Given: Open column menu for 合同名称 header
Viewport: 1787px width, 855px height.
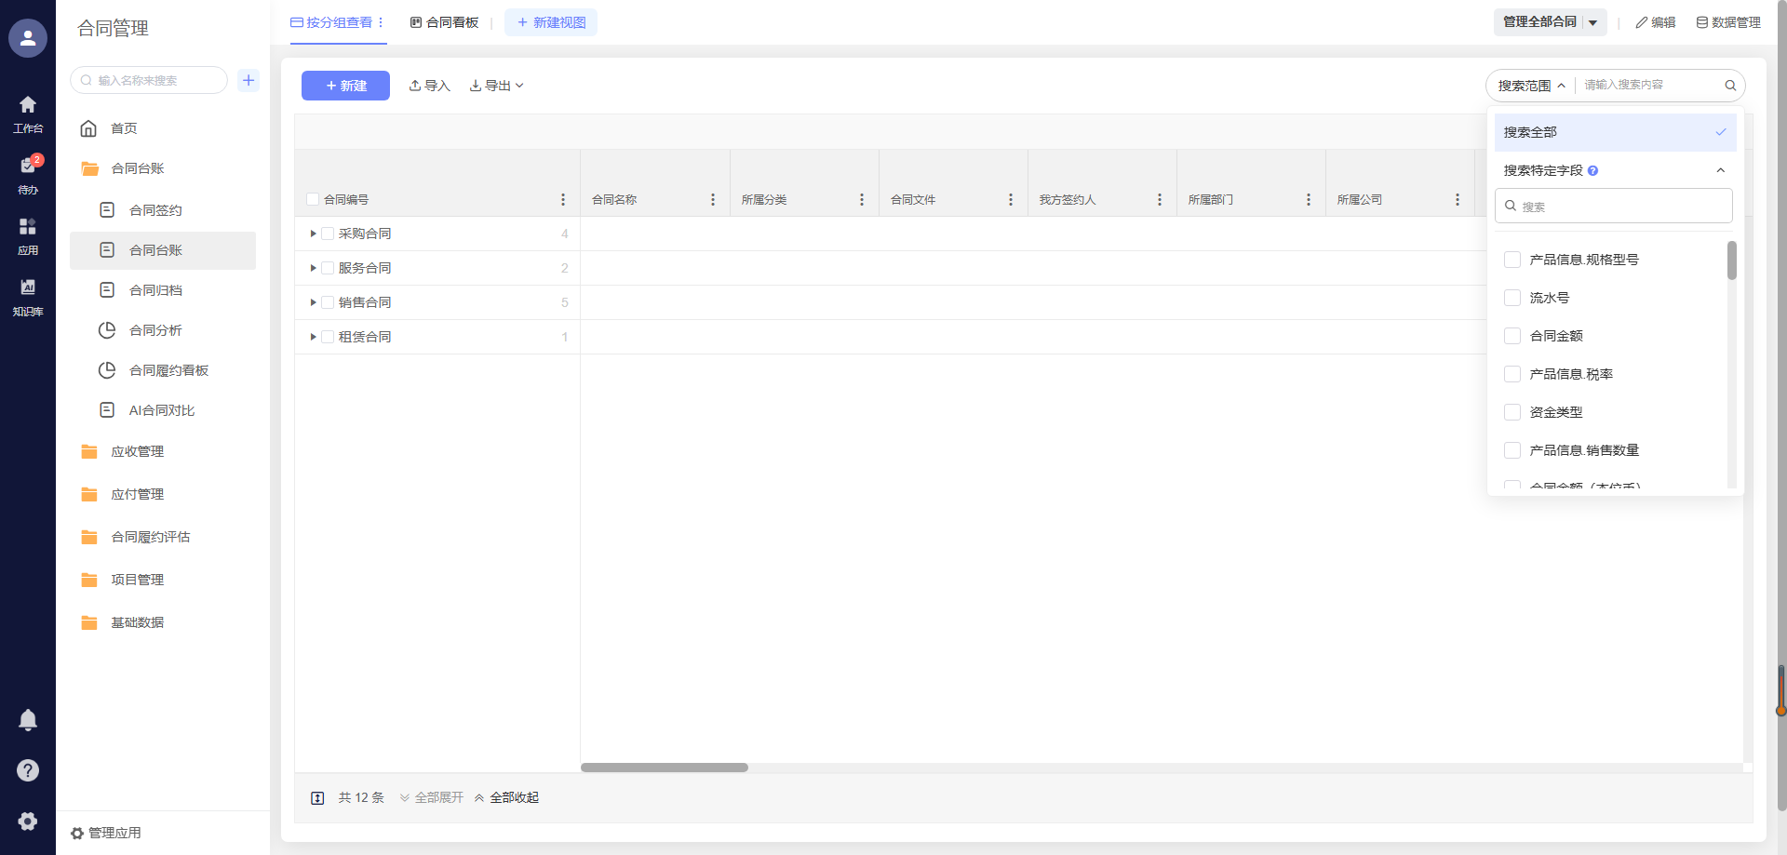Looking at the screenshot, I should point(713,200).
